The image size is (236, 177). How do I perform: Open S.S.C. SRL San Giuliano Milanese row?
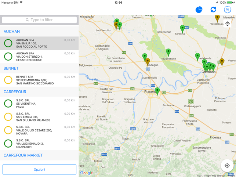39,117
